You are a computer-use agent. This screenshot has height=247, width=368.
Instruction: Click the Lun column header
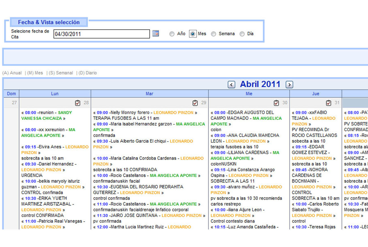55,94
